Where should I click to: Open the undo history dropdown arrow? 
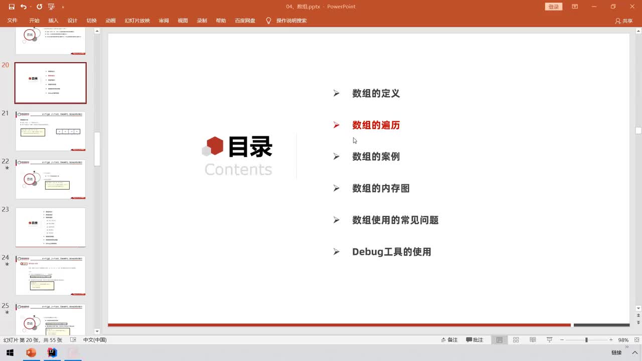31,7
